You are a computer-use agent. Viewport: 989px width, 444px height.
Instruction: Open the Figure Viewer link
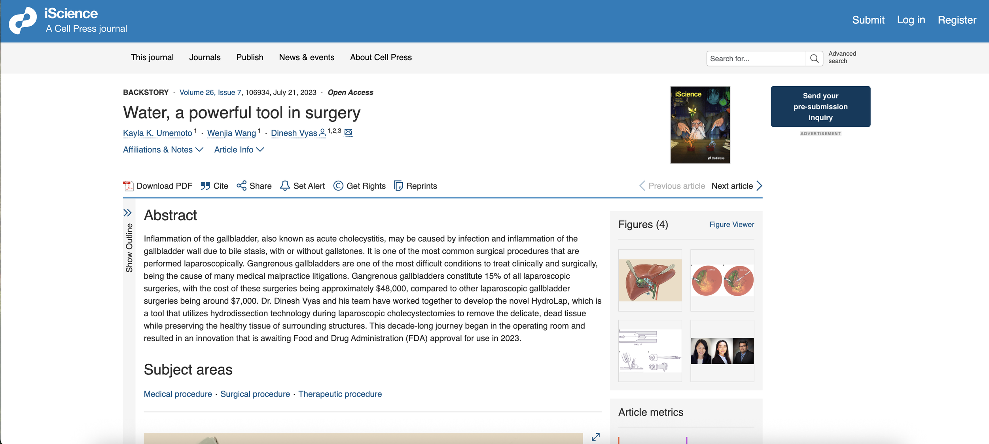coord(731,225)
